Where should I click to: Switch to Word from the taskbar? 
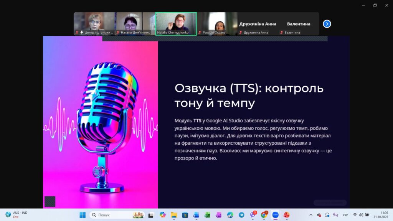point(196,215)
